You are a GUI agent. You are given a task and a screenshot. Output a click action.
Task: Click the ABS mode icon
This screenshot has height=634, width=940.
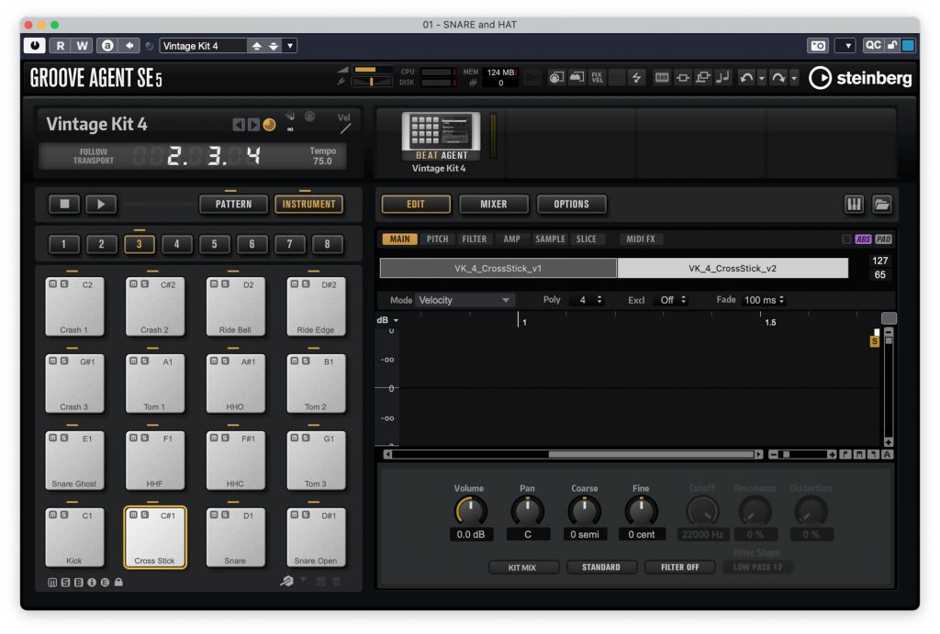(863, 239)
